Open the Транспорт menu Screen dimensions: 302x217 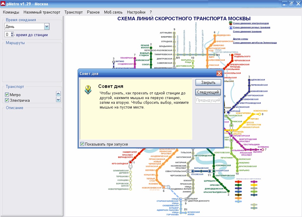pos(73,12)
